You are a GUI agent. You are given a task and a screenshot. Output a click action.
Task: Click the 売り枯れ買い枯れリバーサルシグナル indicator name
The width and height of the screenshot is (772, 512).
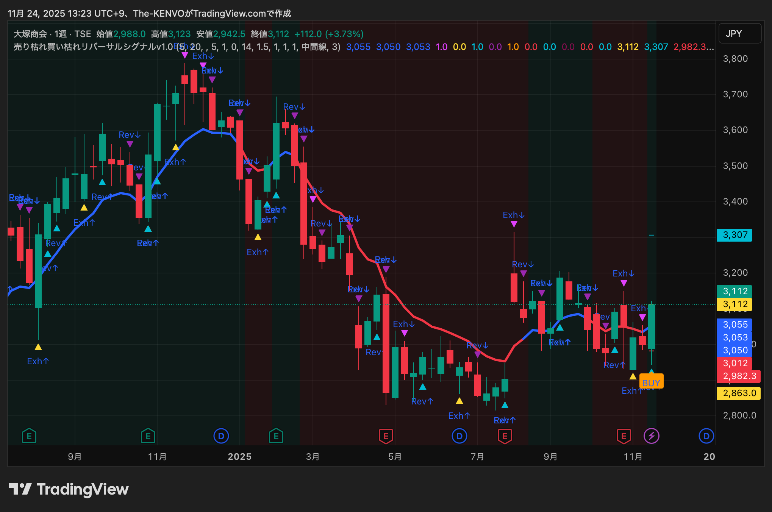85,47
